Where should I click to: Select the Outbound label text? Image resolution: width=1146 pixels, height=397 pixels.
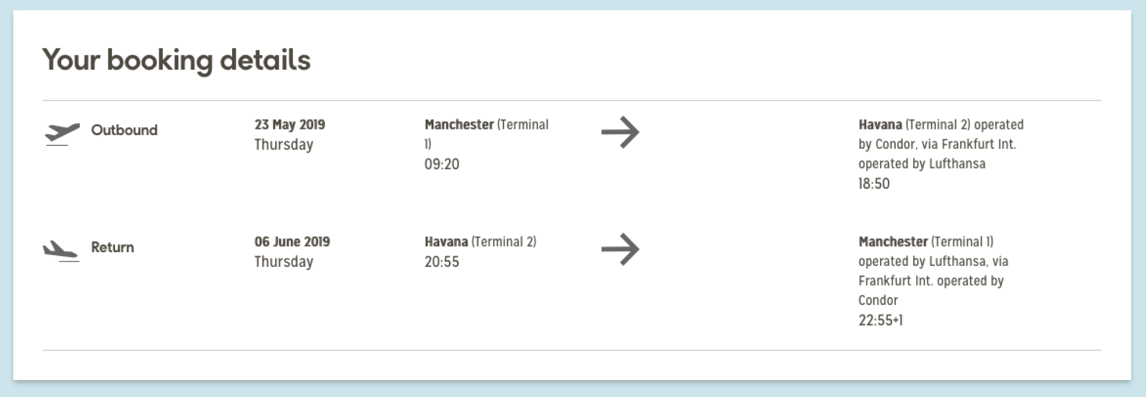[124, 130]
